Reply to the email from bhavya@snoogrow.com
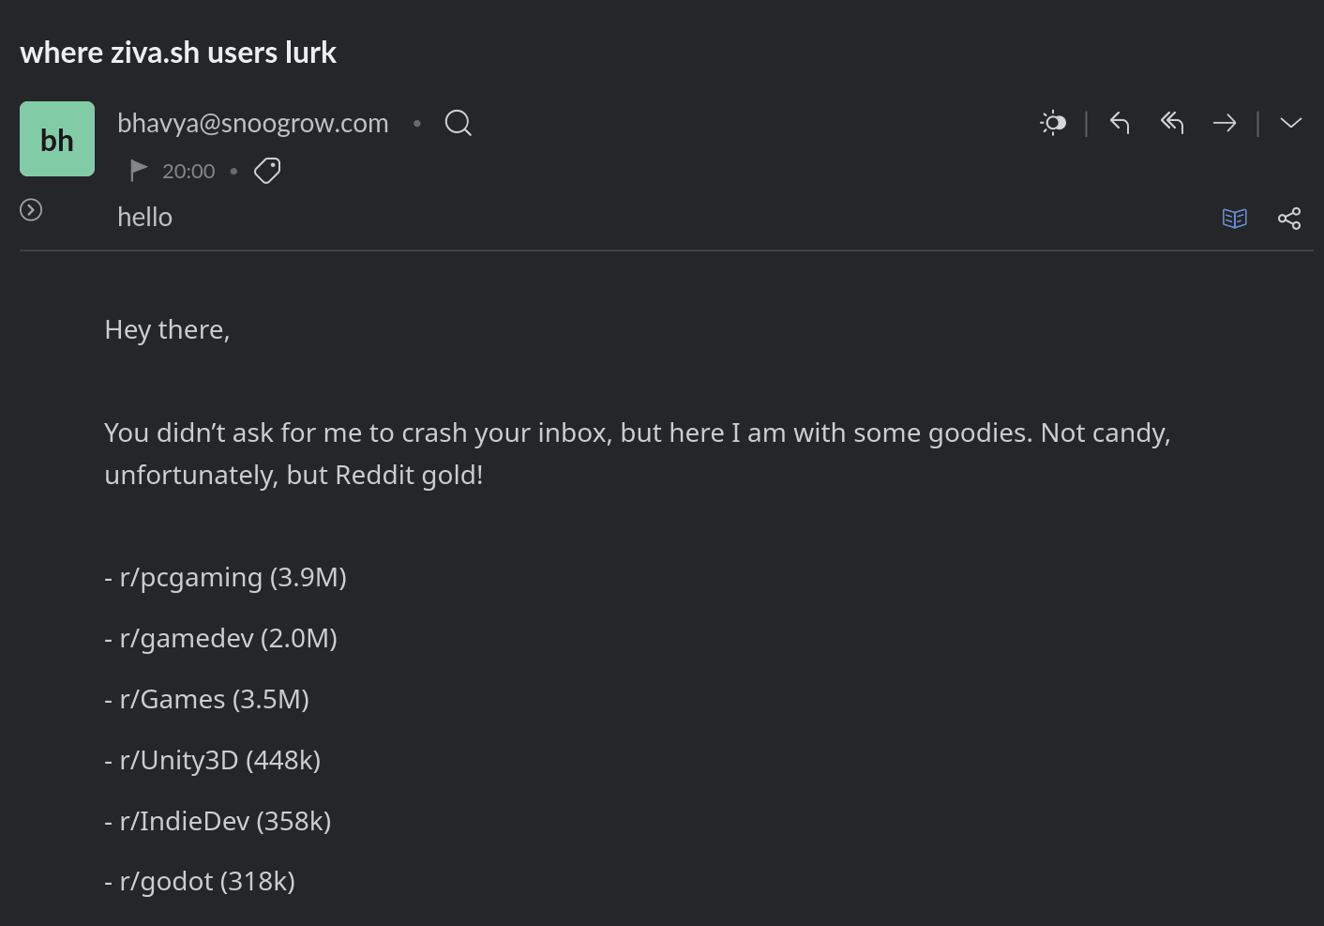The width and height of the screenshot is (1324, 926). pyautogui.click(x=1119, y=122)
